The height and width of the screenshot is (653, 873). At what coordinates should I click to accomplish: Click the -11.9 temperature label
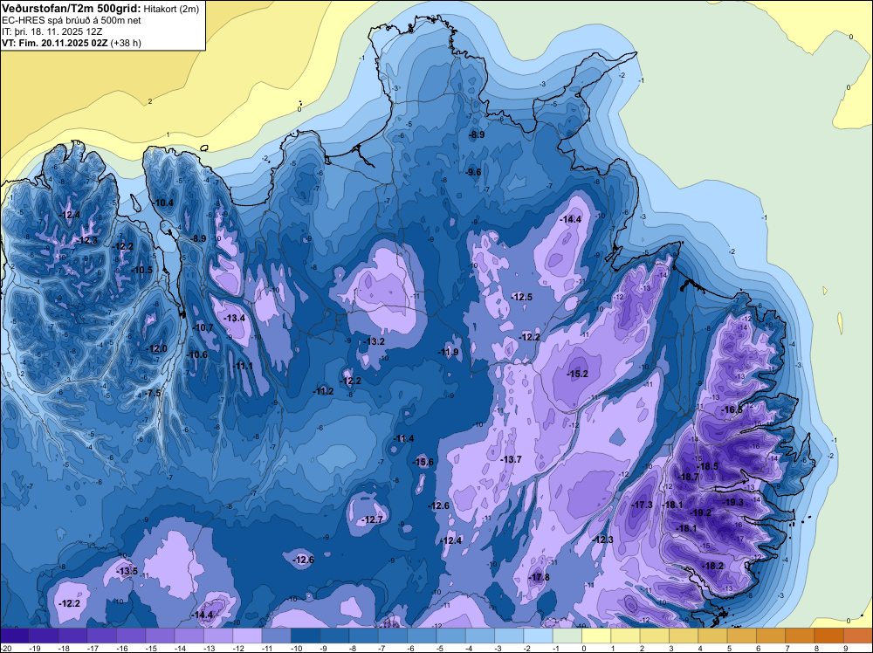click(448, 352)
